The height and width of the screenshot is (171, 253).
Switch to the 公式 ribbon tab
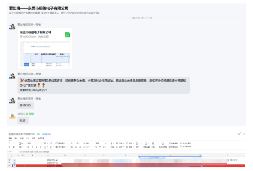[27, 138]
